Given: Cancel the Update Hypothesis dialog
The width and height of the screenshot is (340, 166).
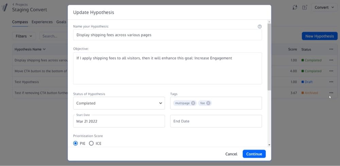Looking at the screenshot, I should 231,154.
